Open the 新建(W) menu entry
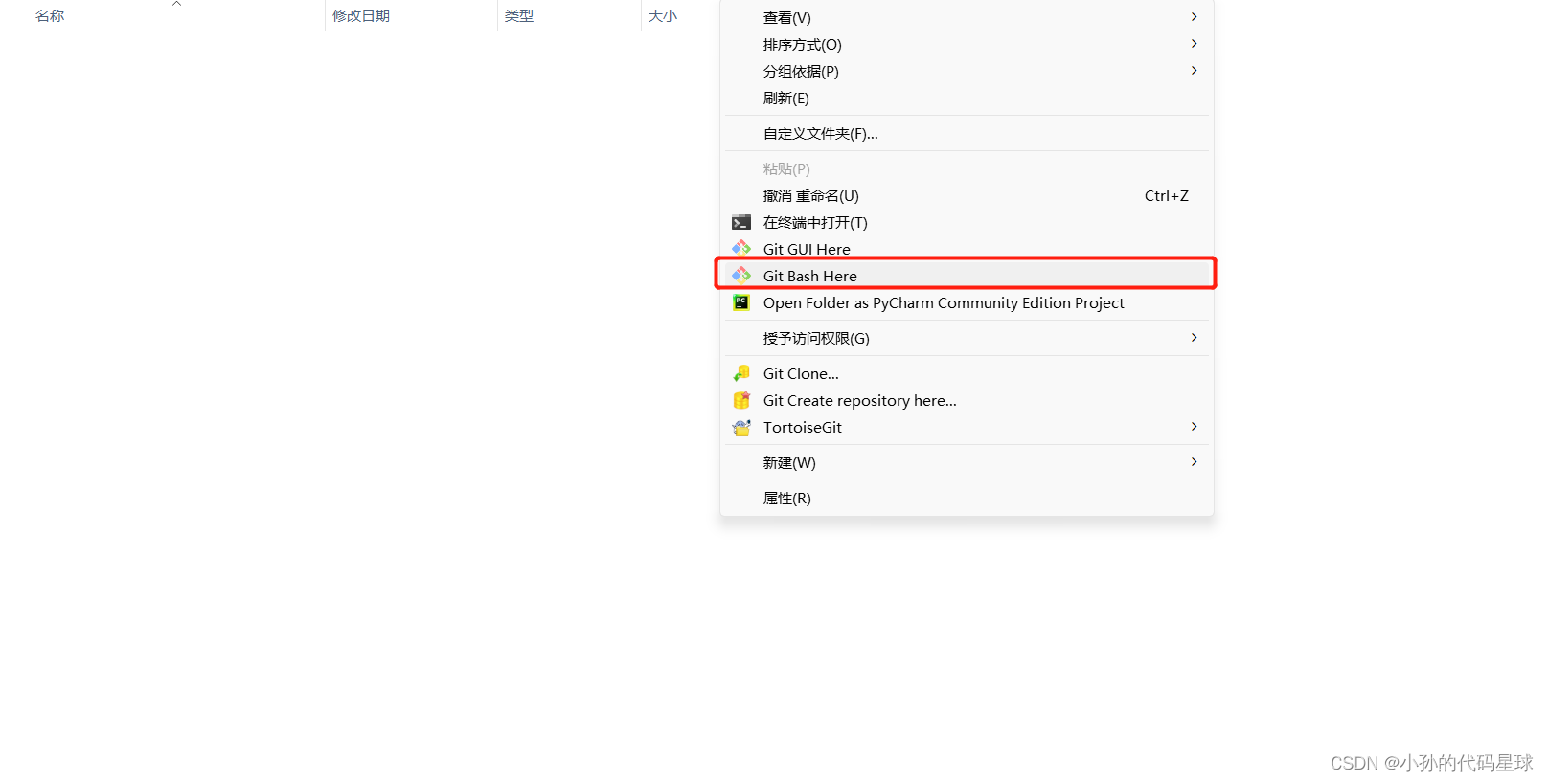This screenshot has height=781, width=1548. click(967, 462)
